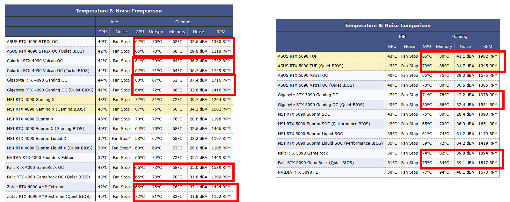Click the 1152 RPM cell
The width and height of the screenshot is (510, 202).
[x=221, y=196]
